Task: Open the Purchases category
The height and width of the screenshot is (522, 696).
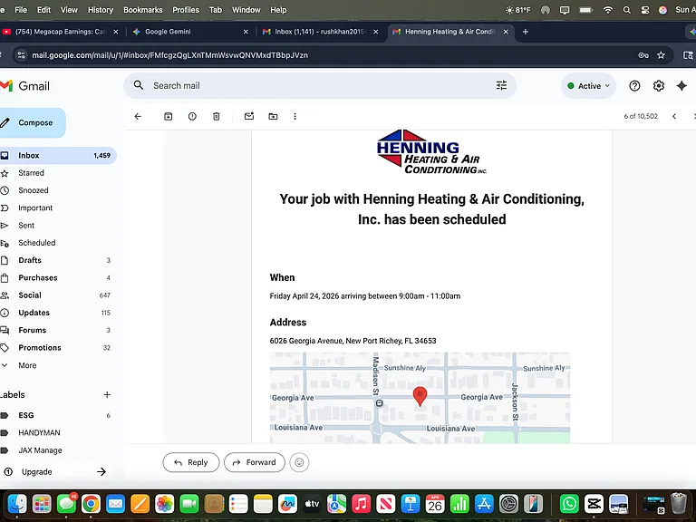Action: coord(58,278)
